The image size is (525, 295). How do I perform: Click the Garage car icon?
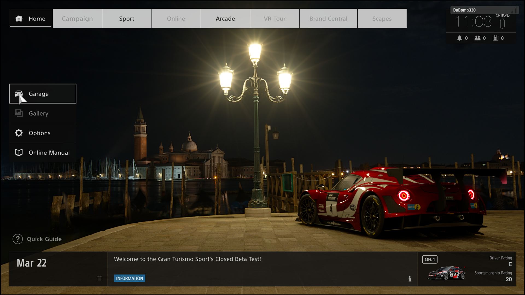[19, 94]
